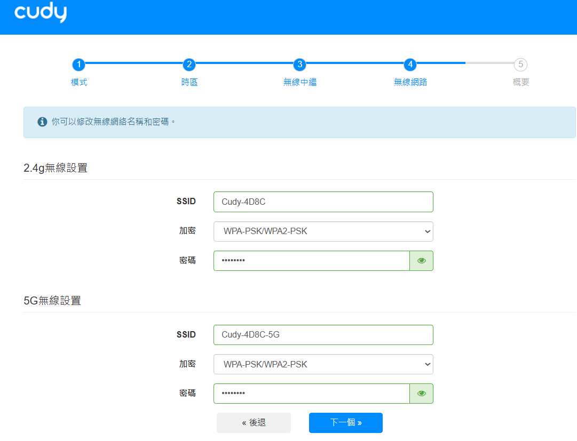Click the 下一個 next button
The height and width of the screenshot is (441, 577).
(345, 423)
